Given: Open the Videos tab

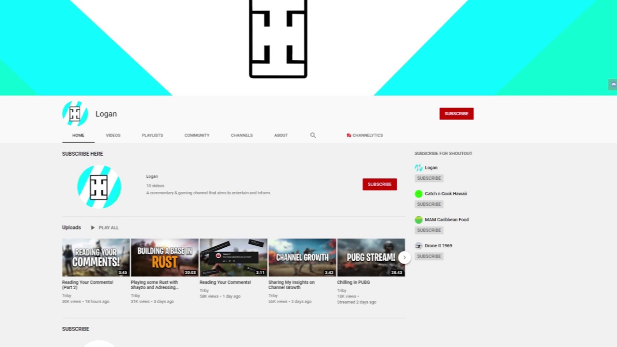Looking at the screenshot, I should click(x=113, y=135).
